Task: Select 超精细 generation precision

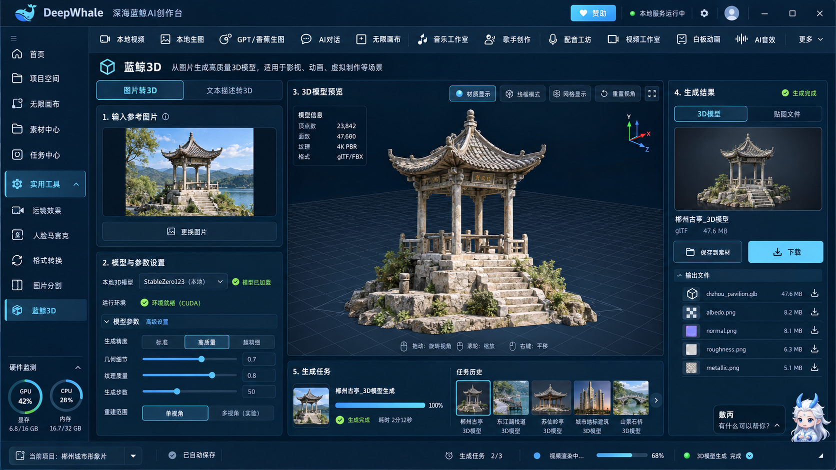Action: (x=251, y=342)
